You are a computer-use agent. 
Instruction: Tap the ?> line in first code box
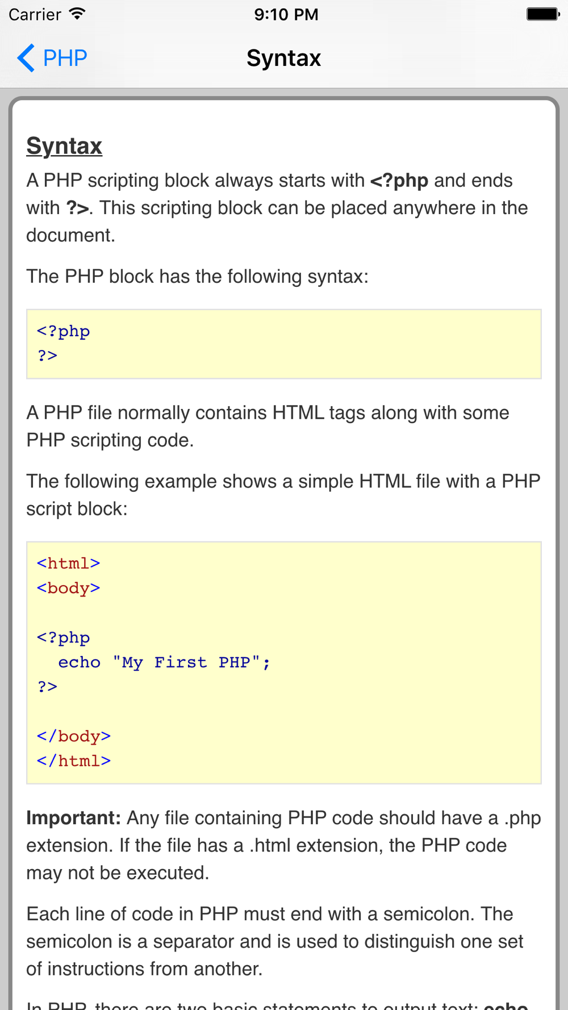coord(47,356)
